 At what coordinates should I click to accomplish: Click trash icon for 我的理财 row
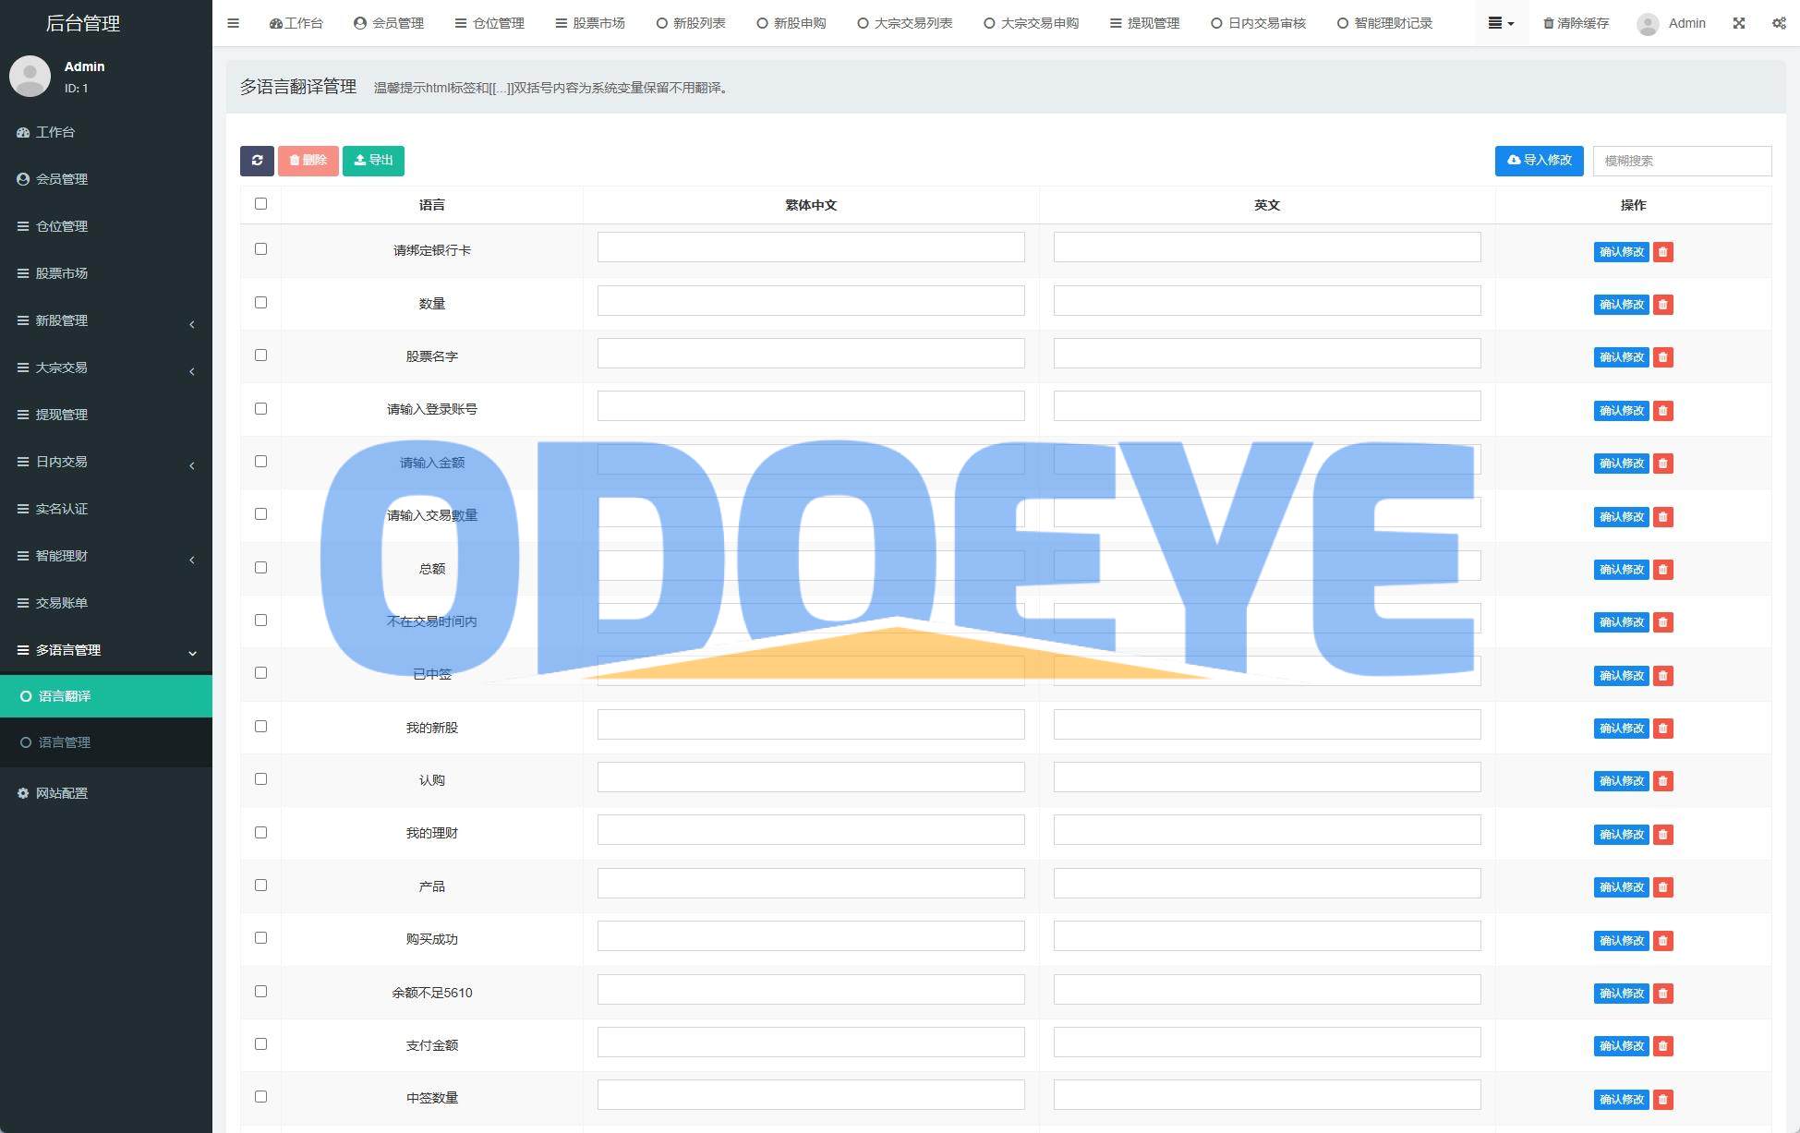[x=1663, y=835]
